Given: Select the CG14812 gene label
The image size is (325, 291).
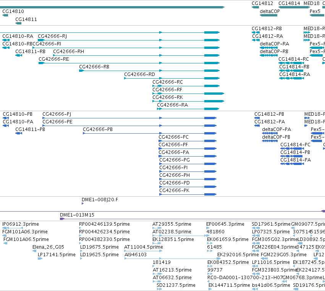Looking at the screenshot, I should (x=262, y=3).
